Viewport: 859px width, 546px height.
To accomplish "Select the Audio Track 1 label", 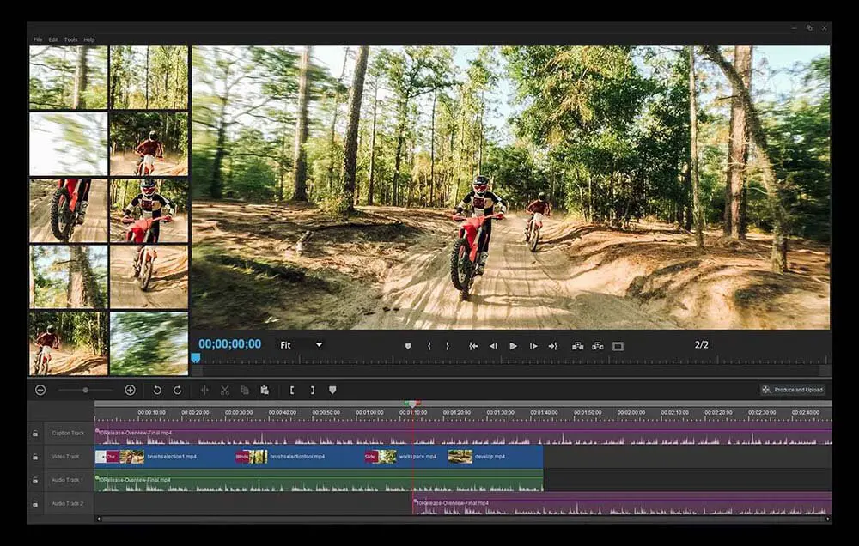I will pos(67,480).
